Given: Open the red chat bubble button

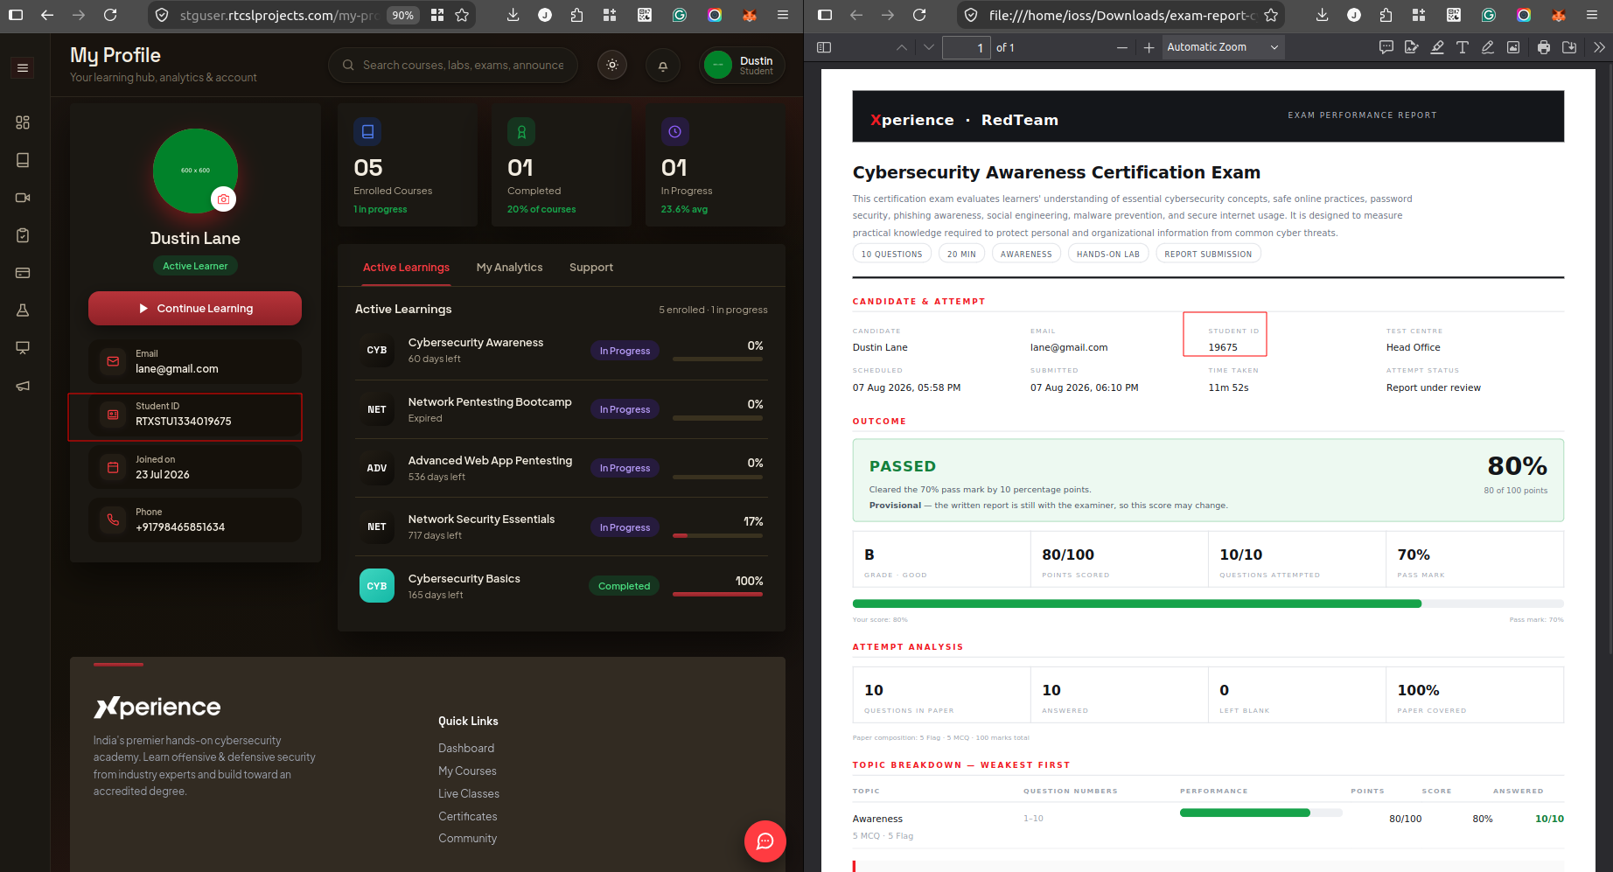Looking at the screenshot, I should pos(765,841).
